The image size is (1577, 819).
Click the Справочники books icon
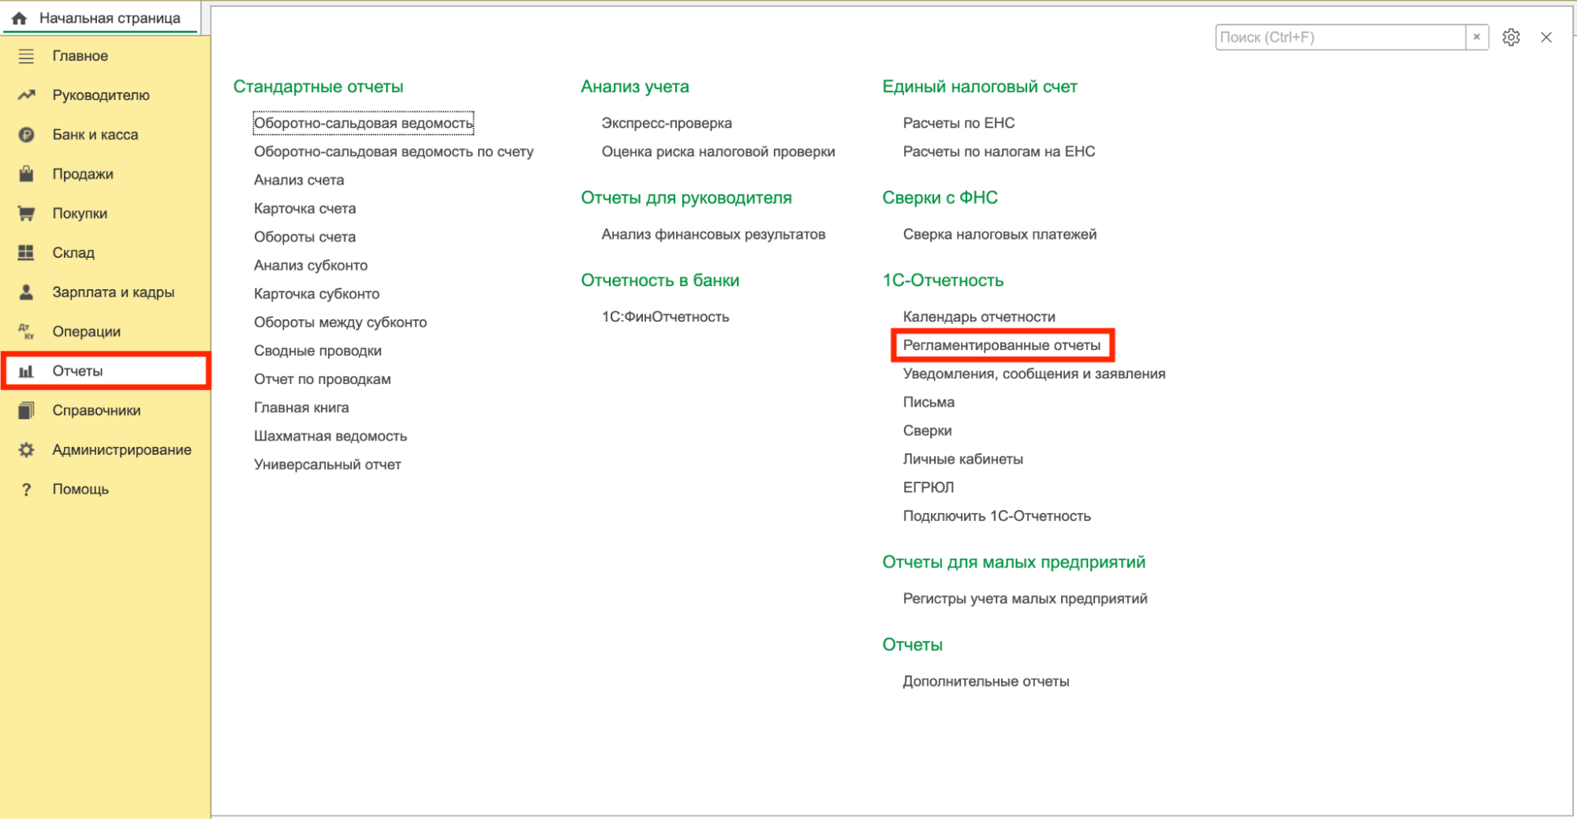coord(26,411)
